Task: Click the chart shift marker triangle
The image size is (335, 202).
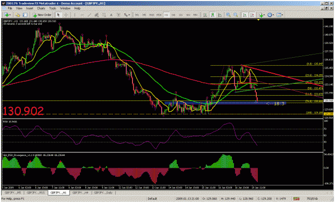Action: [258, 20]
